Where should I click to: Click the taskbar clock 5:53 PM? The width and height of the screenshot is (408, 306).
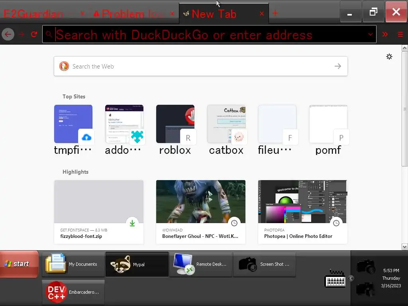click(391, 271)
